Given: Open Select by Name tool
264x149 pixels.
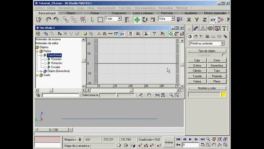Looking at the screenshot, I should coord(127,20).
